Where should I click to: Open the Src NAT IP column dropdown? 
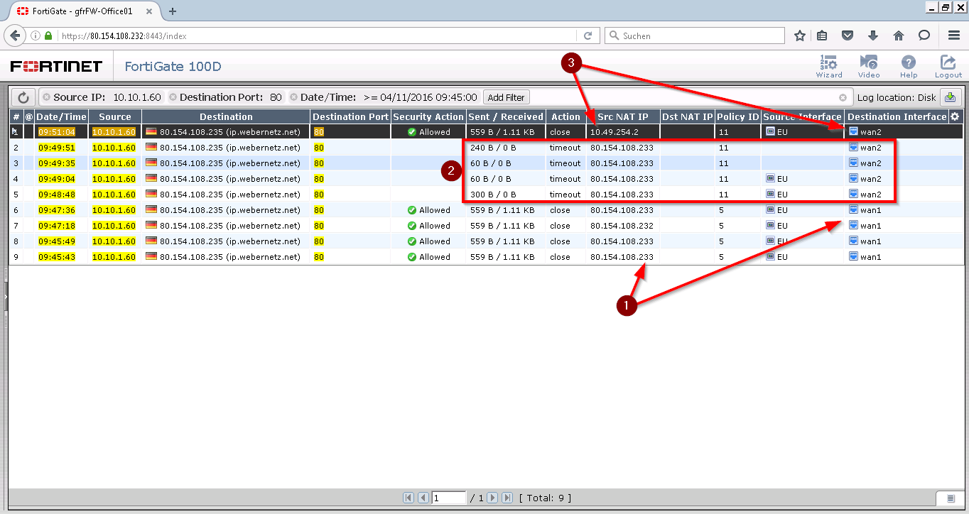tap(622, 116)
